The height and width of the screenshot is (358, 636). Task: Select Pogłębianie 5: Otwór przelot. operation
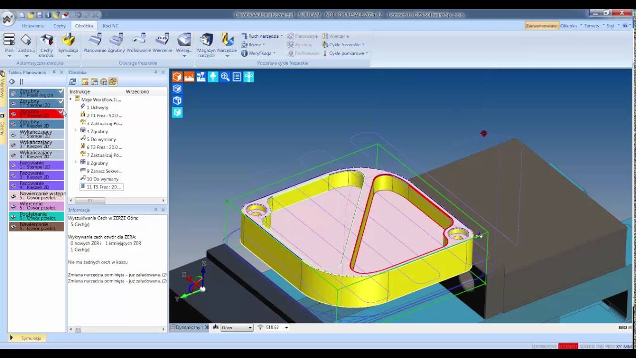(37, 216)
